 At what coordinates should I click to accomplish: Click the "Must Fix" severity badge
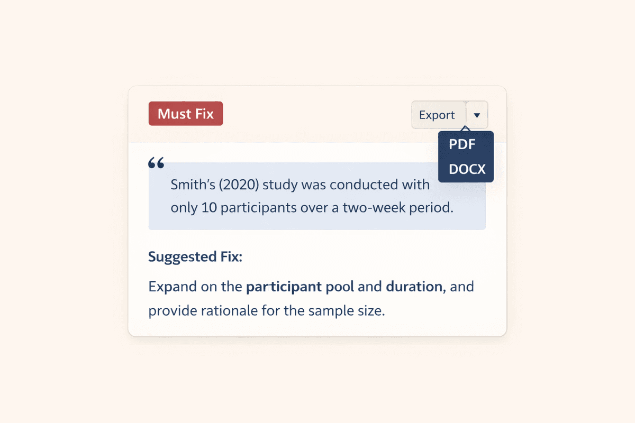186,113
